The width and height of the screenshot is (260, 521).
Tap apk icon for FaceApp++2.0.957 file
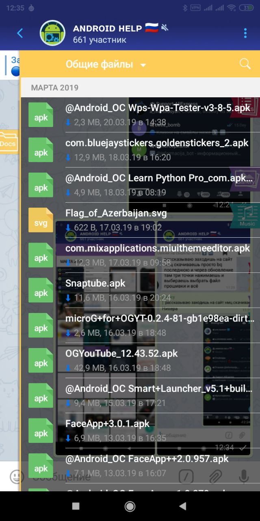coord(41,465)
